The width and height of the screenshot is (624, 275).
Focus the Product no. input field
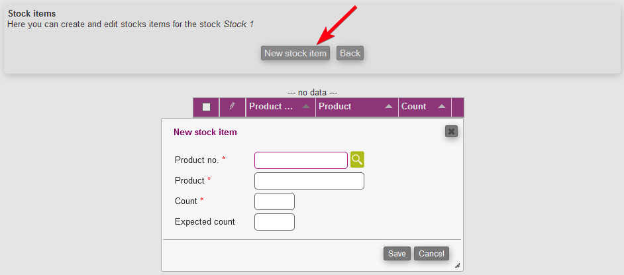pos(301,160)
